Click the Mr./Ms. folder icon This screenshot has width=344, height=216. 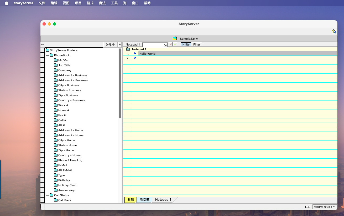[x=56, y=60]
